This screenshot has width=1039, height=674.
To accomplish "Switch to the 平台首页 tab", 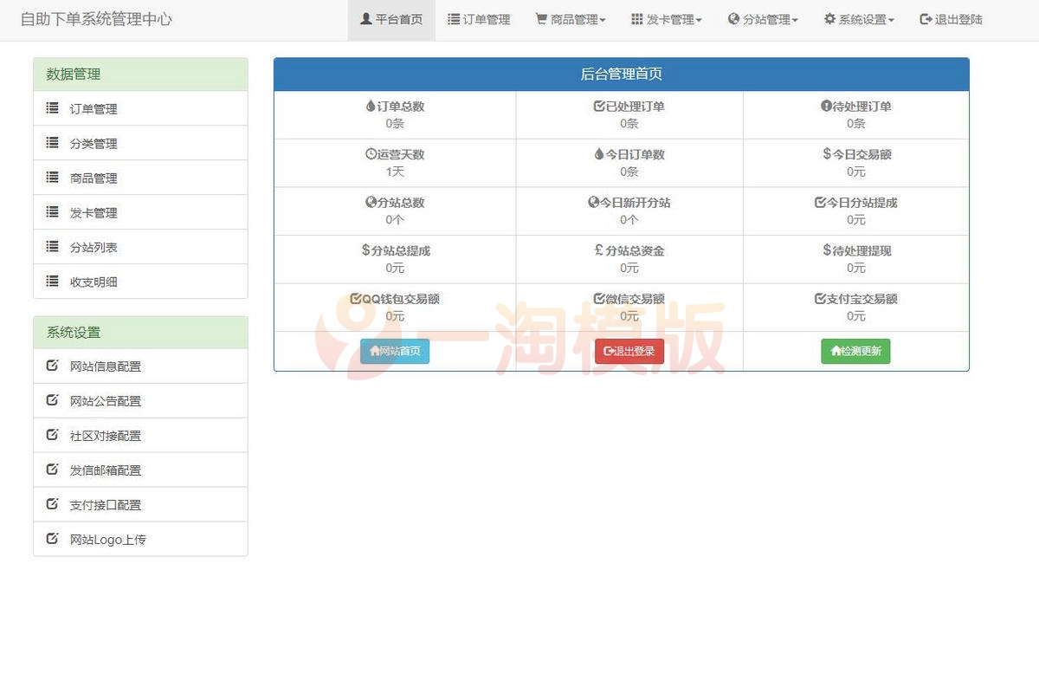I will pyautogui.click(x=391, y=19).
